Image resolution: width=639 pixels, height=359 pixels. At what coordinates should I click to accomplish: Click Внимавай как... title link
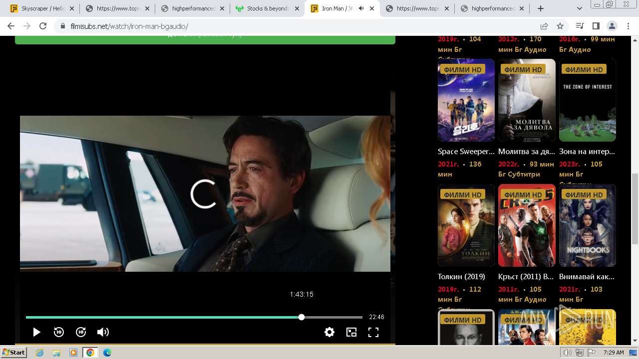pyautogui.click(x=587, y=277)
